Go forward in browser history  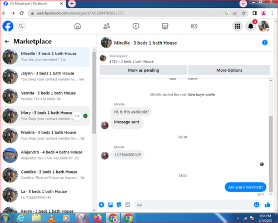coord(13,13)
